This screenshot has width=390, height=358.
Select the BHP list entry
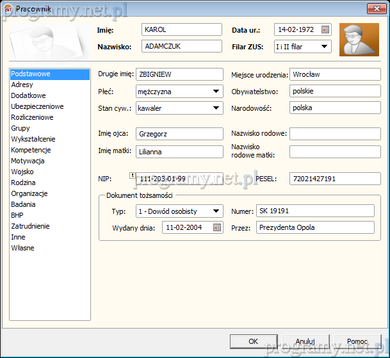coord(17,215)
